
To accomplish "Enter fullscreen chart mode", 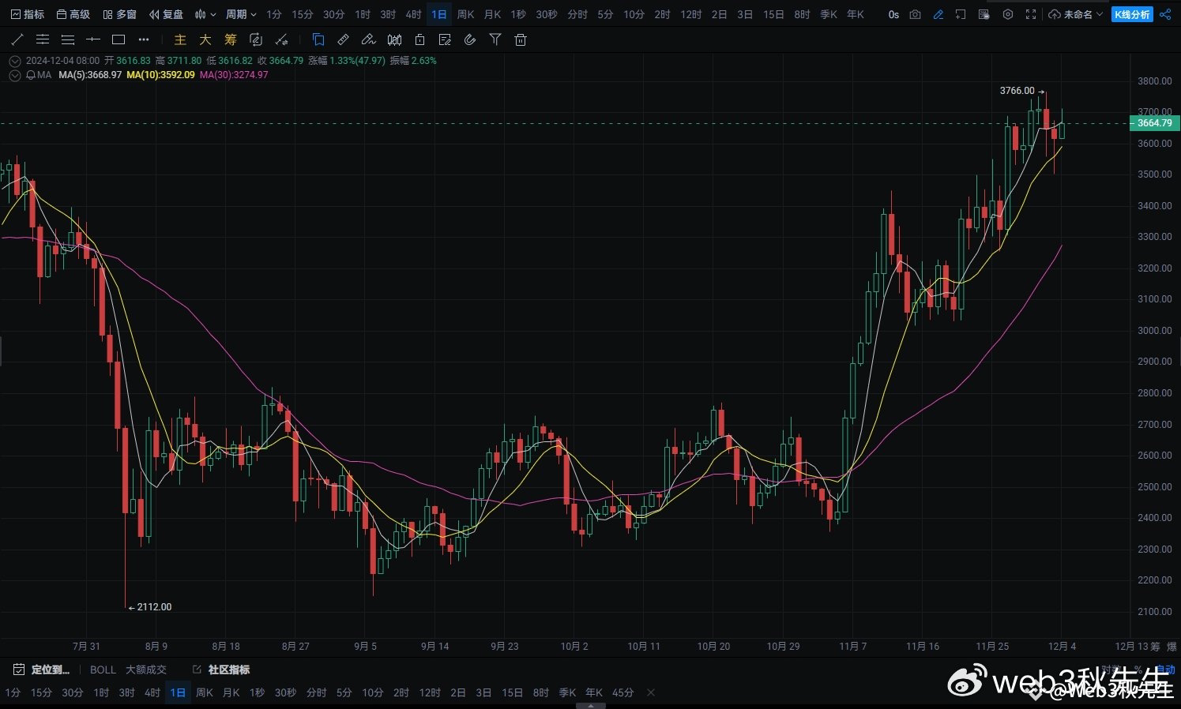I will (x=1030, y=14).
